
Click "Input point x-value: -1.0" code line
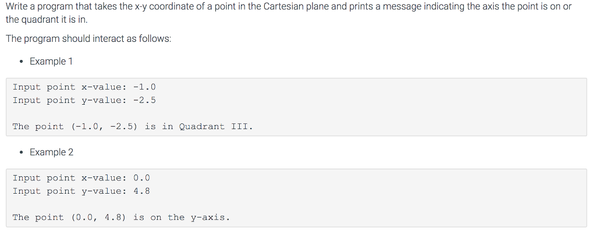(84, 87)
